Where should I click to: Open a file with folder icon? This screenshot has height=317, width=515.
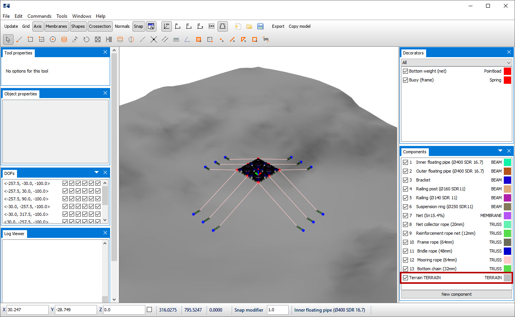(x=249, y=26)
